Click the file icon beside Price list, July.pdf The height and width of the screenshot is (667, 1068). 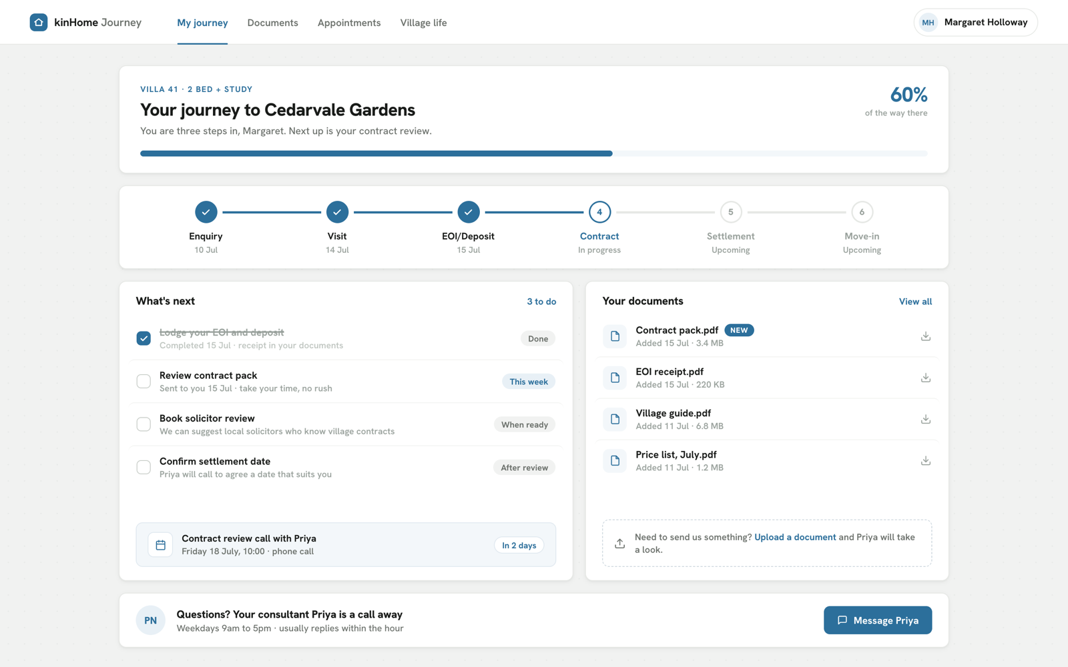(615, 460)
